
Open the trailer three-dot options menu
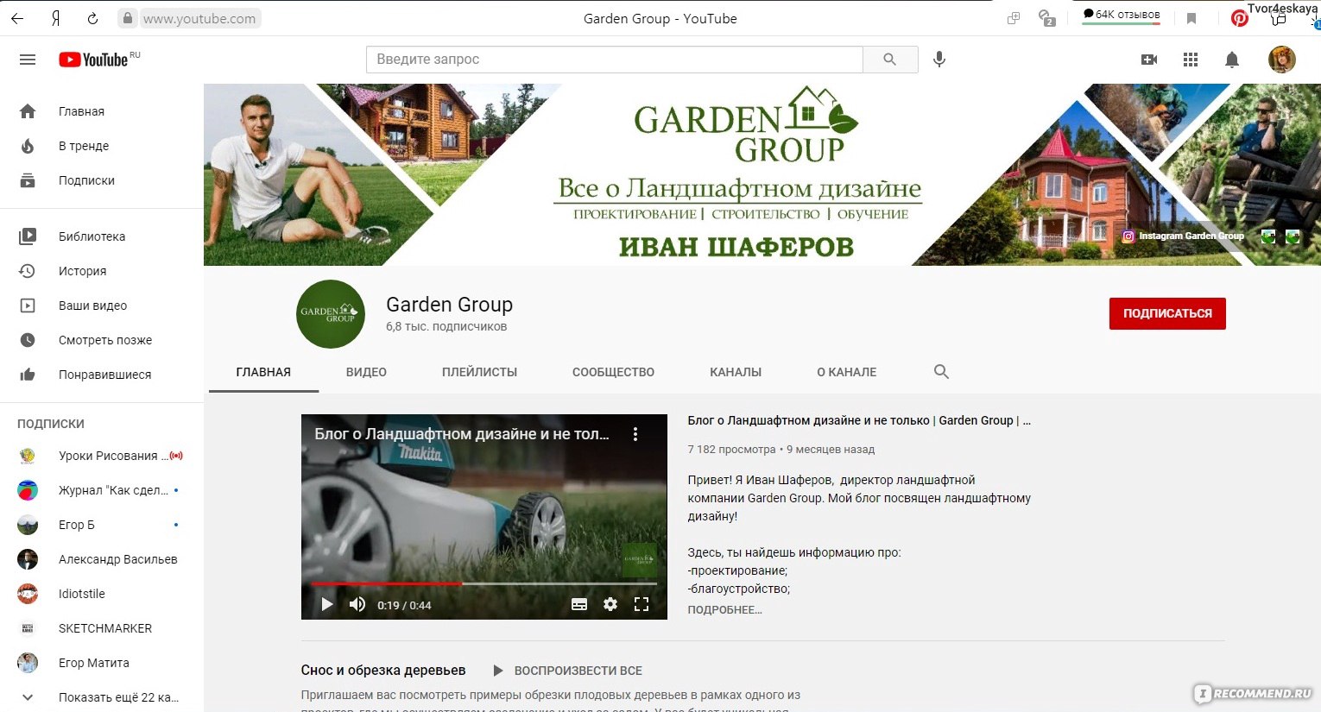[x=635, y=434]
